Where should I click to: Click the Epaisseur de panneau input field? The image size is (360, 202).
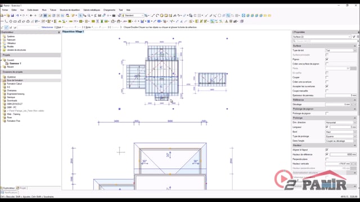pyautogui.click(x=341, y=95)
